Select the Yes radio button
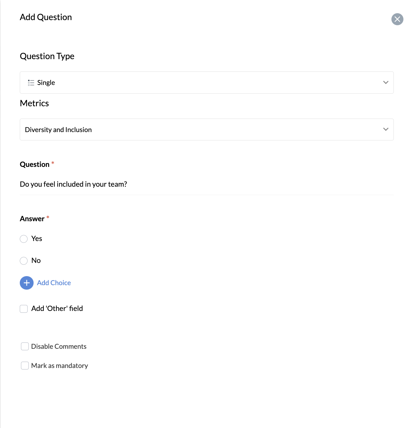The image size is (413, 428). point(24,239)
